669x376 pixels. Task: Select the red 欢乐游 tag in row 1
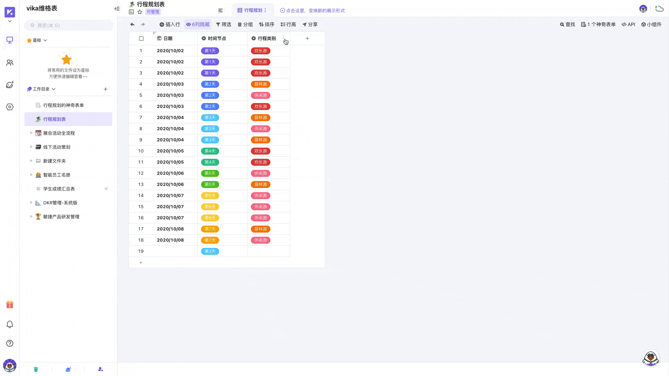point(260,50)
